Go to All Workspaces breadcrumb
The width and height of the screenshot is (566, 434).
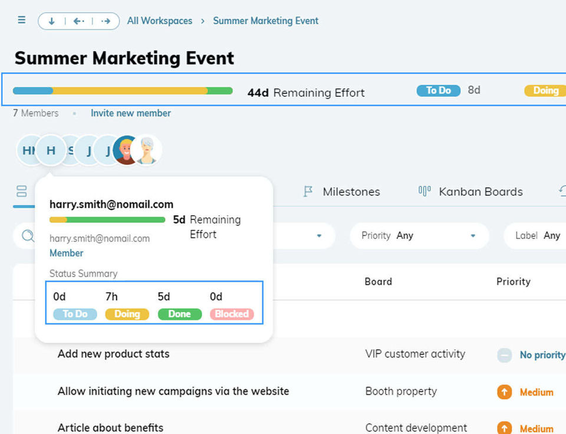pos(160,21)
